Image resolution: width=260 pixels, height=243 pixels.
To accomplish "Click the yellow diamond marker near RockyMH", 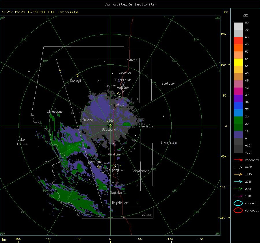I will point(77,75).
